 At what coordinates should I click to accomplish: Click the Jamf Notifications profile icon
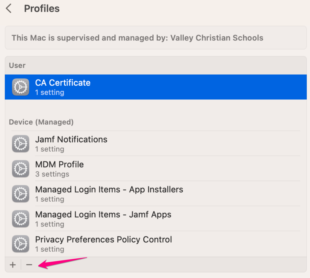pos(20,144)
